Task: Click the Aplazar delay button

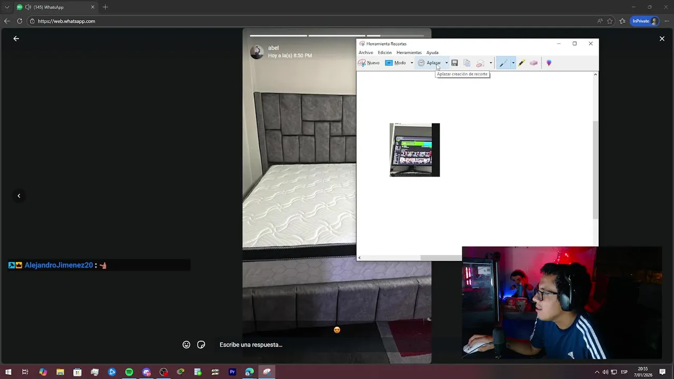Action: pos(429,63)
